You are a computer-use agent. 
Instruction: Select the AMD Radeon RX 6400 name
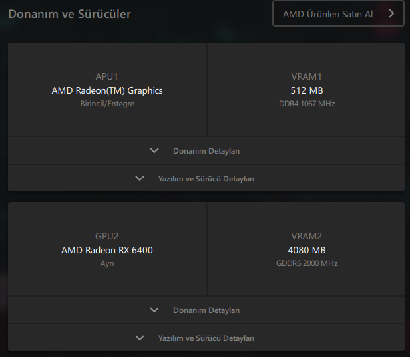click(x=107, y=250)
